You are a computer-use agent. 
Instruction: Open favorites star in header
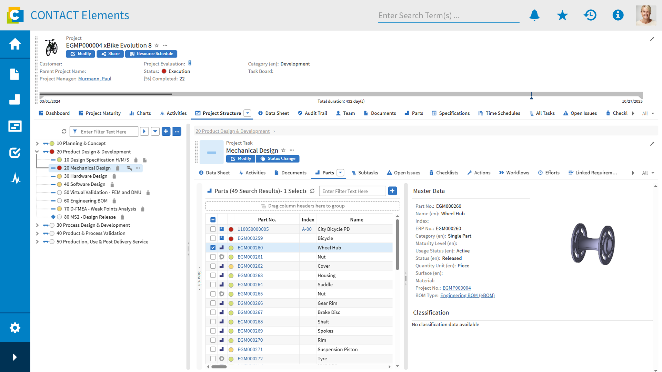point(562,15)
